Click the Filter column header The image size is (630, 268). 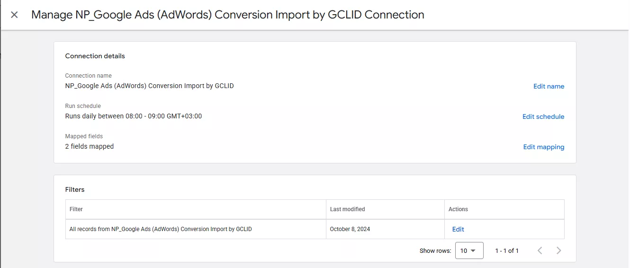[76, 209]
